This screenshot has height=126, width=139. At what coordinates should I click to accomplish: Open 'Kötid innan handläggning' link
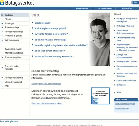click(x=125, y=104)
